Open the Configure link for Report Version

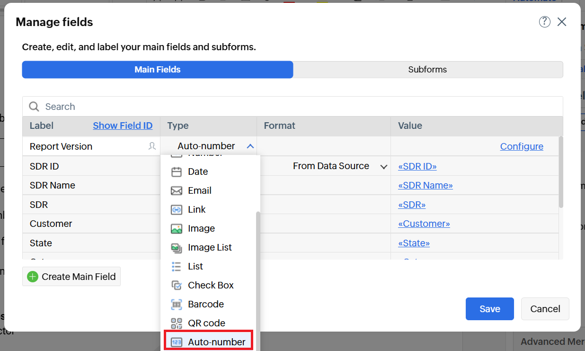[x=521, y=146]
